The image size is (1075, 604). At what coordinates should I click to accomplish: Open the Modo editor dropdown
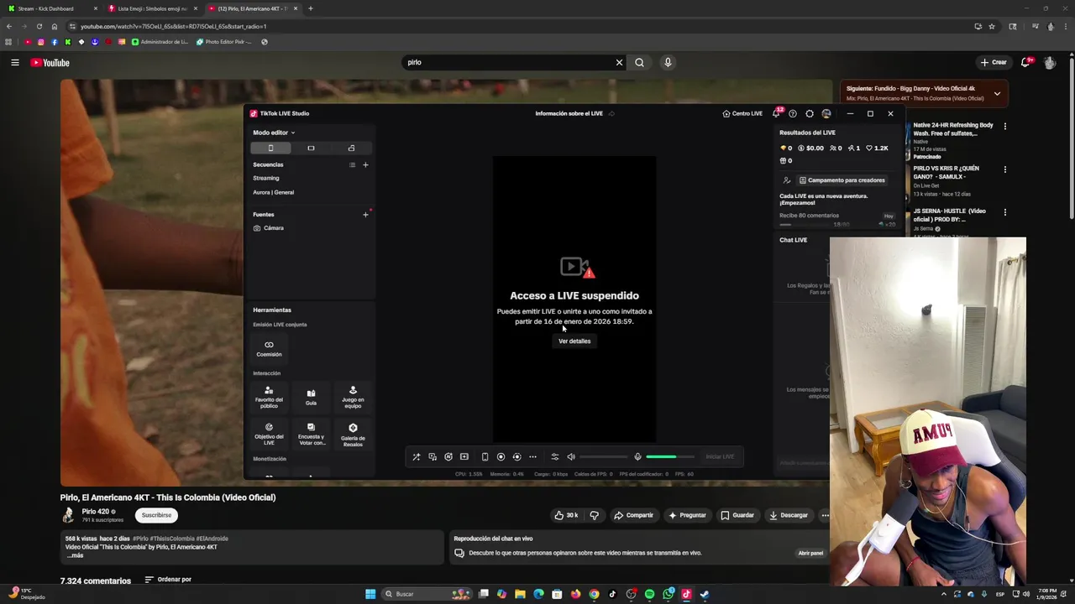[x=274, y=133]
